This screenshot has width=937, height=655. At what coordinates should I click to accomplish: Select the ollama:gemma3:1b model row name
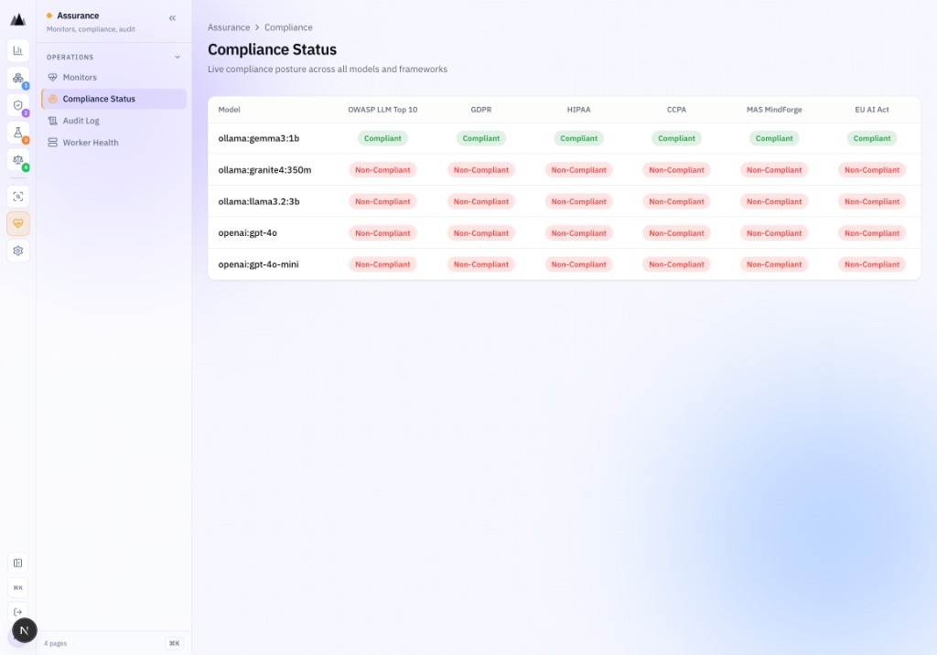point(259,138)
